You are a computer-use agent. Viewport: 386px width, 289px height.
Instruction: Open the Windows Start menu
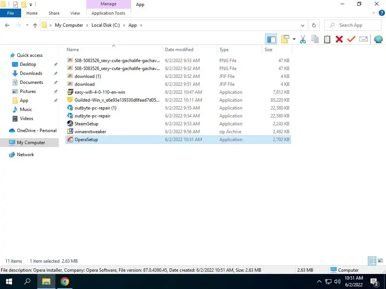(x=9, y=281)
